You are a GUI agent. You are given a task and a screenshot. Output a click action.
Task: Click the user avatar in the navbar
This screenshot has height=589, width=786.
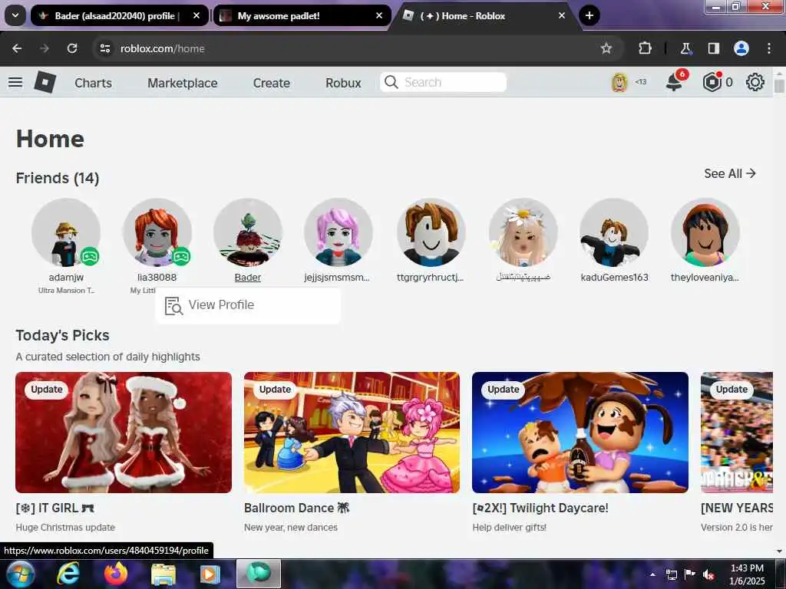coord(619,82)
